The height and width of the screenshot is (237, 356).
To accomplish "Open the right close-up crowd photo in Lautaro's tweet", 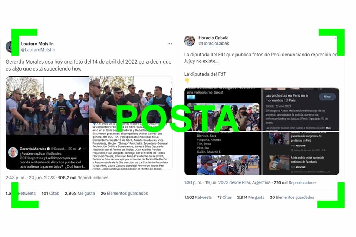I will (131, 100).
